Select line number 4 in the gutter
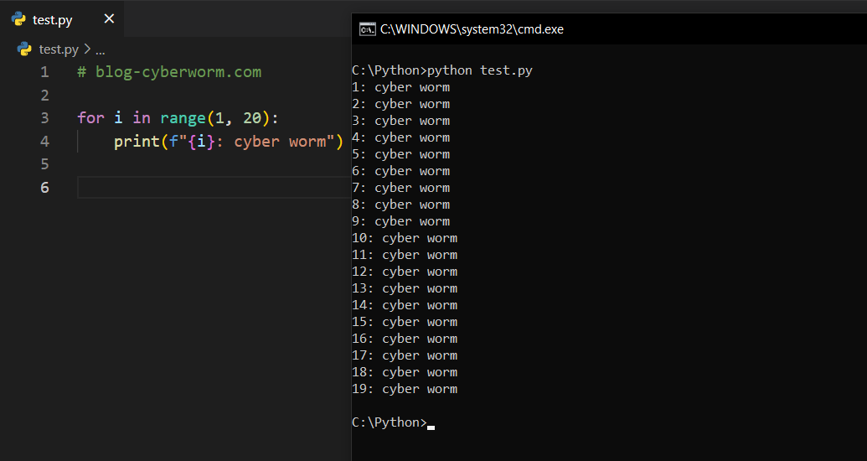 click(x=44, y=142)
